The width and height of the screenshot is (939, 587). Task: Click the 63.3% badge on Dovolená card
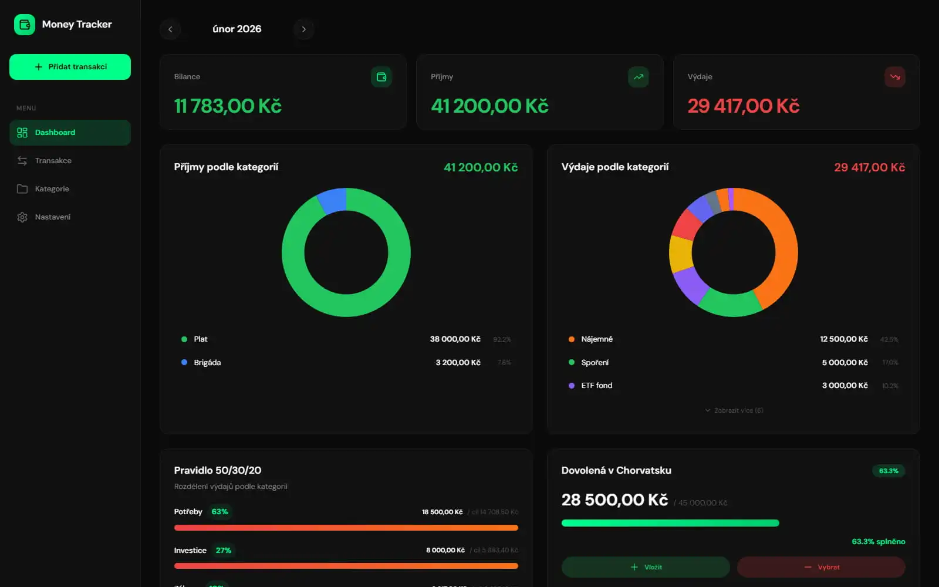(x=889, y=470)
